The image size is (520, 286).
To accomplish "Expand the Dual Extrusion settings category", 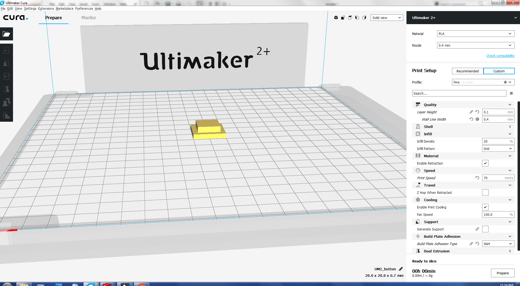I will [x=463, y=251].
